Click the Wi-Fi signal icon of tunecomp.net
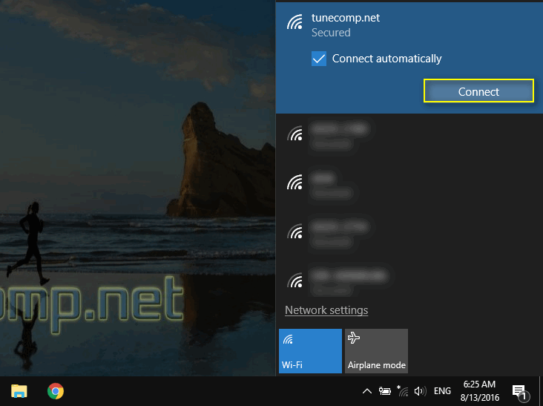Screen dimensions: 543x406 coord(295,23)
